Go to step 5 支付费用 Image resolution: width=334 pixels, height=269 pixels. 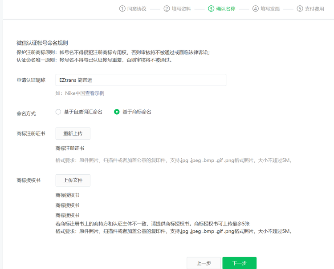(x=310, y=9)
